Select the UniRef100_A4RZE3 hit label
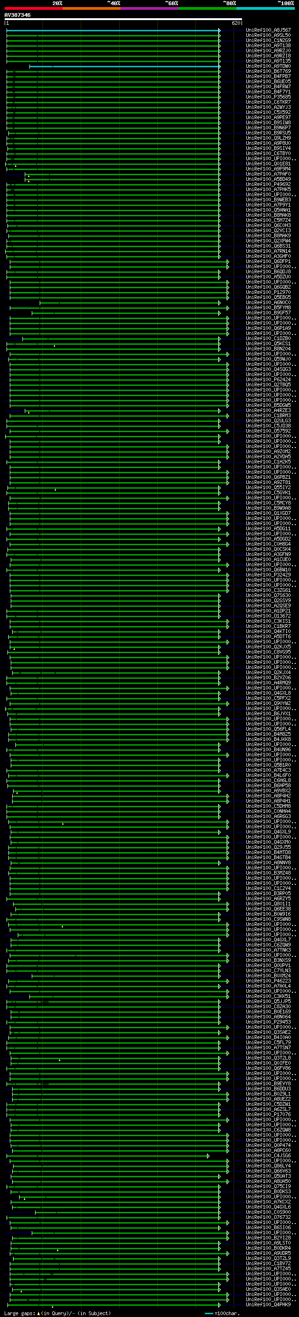299x1317 pixels. tap(268, 411)
